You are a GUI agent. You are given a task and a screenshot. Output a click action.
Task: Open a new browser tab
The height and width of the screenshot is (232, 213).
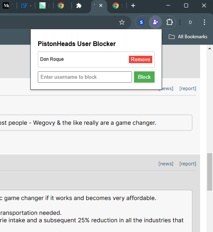(x=133, y=5)
